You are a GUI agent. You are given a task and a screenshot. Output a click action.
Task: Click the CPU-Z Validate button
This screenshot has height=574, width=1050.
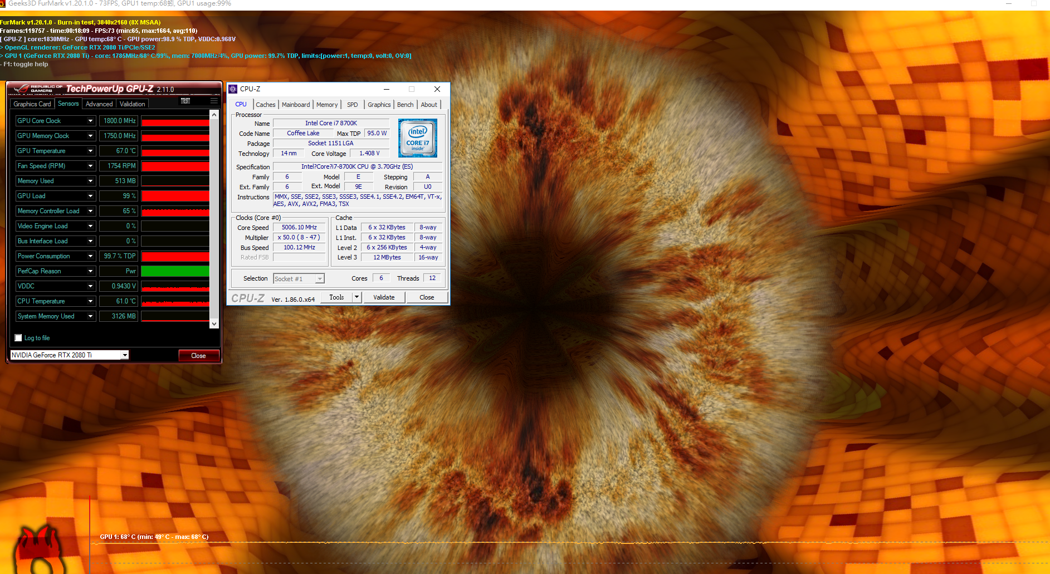point(384,297)
